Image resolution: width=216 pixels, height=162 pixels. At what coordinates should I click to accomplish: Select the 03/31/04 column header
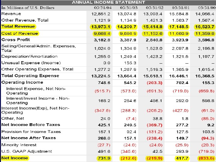[103, 8]
